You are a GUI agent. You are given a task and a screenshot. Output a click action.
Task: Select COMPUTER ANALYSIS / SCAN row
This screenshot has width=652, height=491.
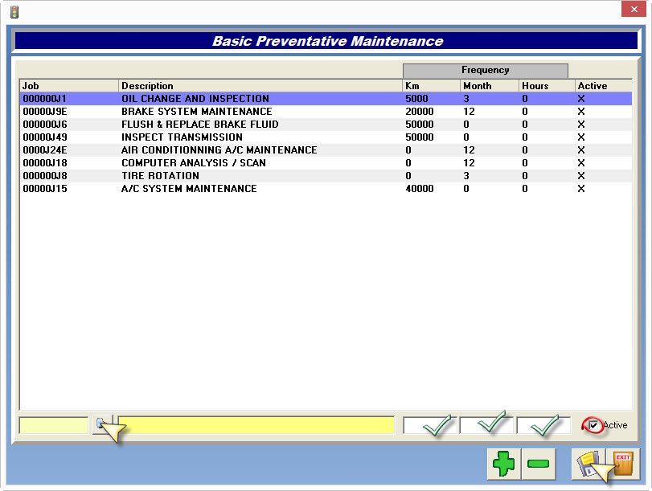tap(326, 163)
